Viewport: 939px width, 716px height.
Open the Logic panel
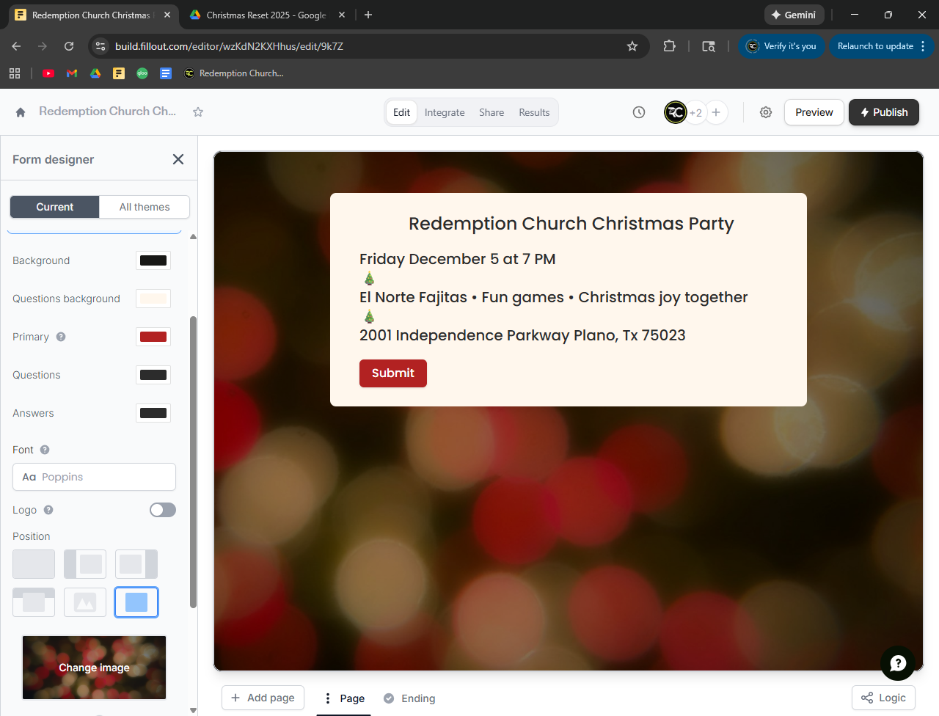pos(883,698)
